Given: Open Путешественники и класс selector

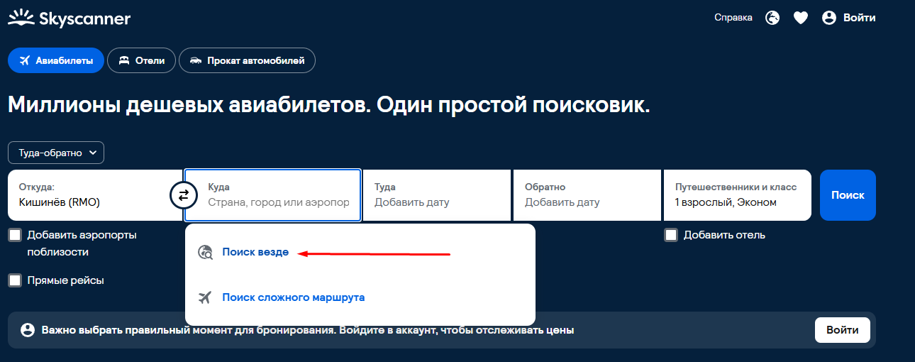Looking at the screenshot, I should pos(736,195).
